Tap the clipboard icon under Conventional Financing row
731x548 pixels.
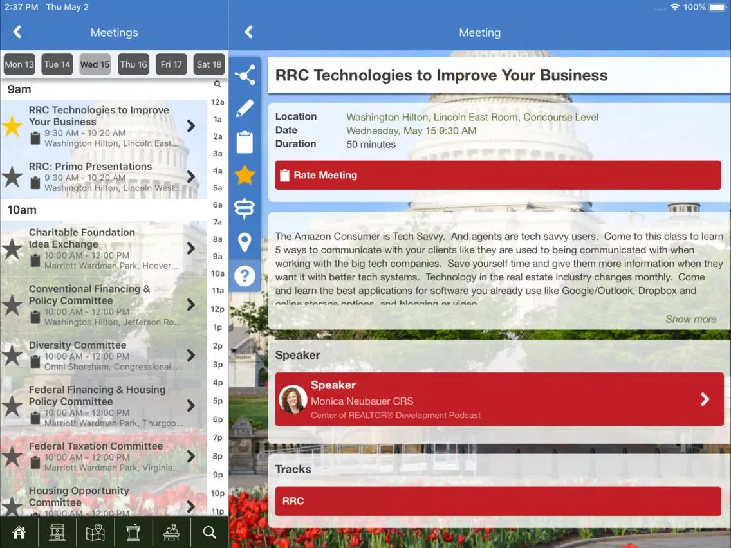[x=35, y=317]
